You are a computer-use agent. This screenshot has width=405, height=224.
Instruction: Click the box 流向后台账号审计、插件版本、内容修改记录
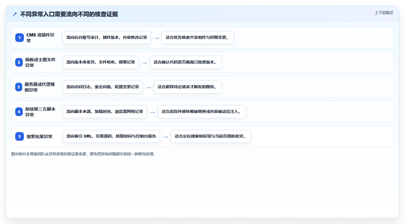107,38
